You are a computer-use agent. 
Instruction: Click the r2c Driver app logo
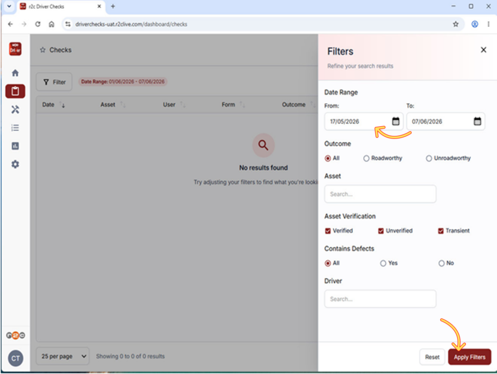tap(15, 49)
